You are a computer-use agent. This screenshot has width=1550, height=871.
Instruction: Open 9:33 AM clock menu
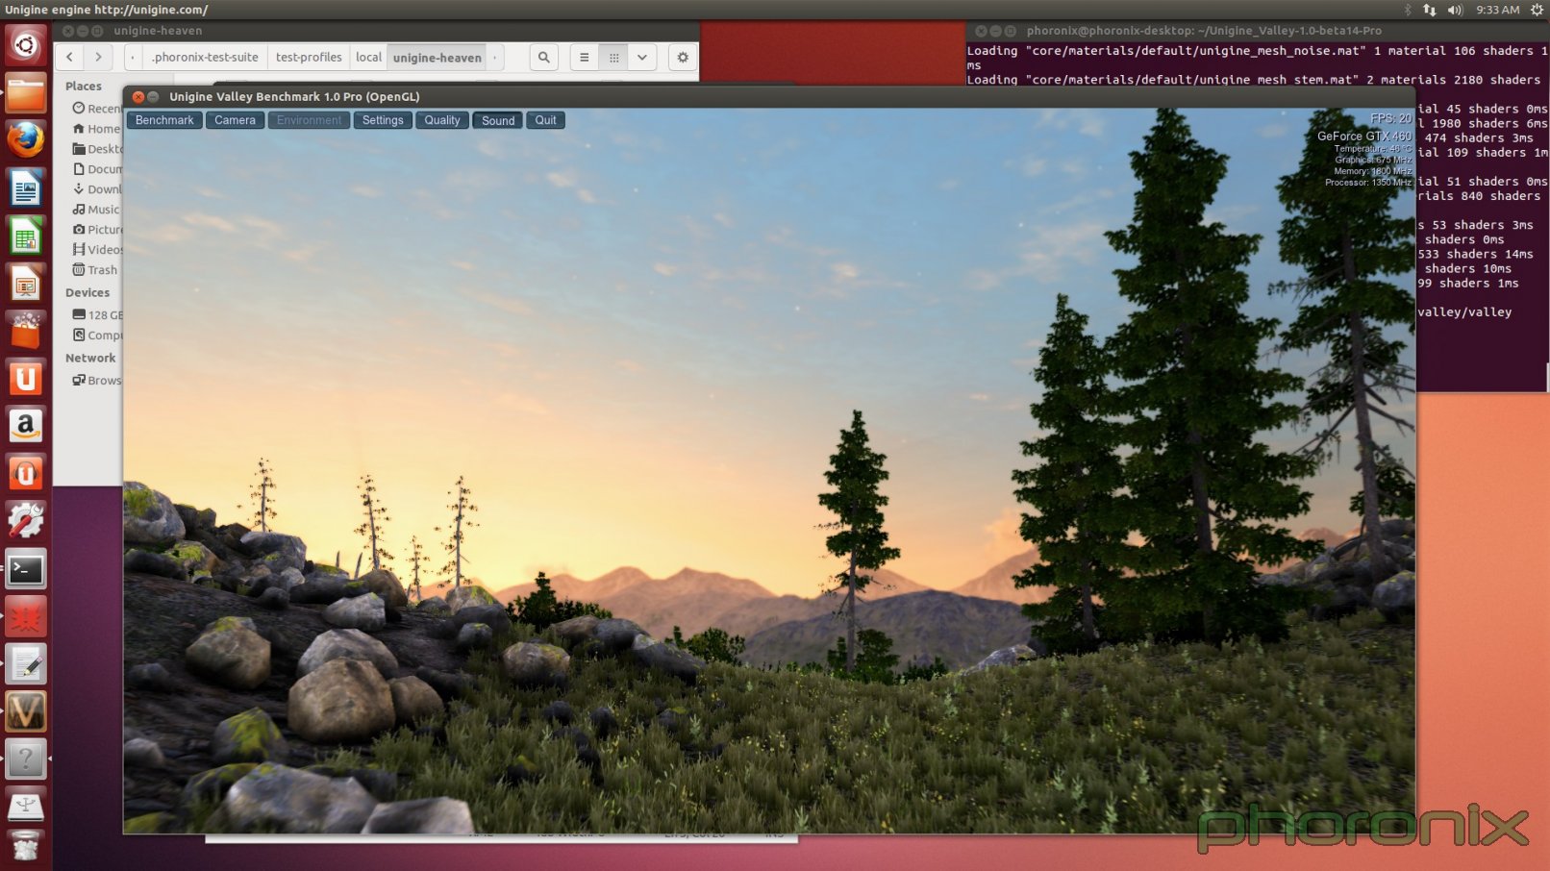click(1498, 10)
